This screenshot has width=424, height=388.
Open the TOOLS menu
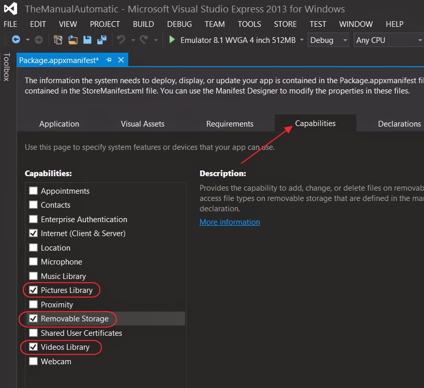[249, 24]
